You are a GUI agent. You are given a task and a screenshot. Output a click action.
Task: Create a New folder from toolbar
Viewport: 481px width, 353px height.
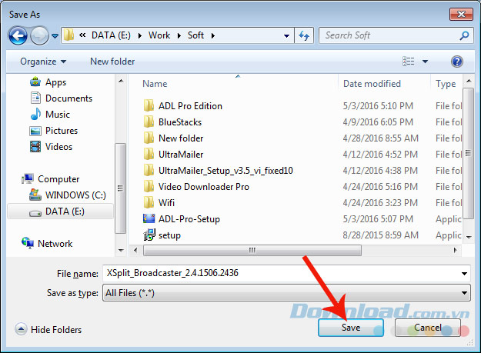112,62
